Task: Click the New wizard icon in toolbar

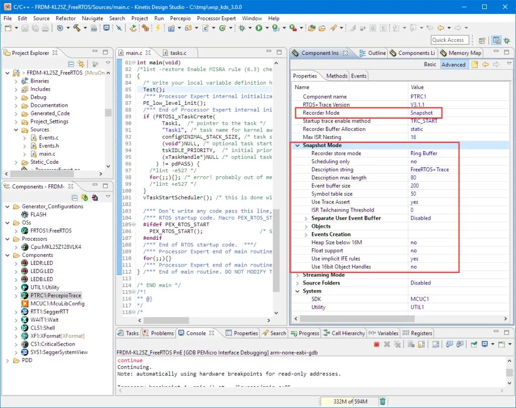Action: pos(8,28)
